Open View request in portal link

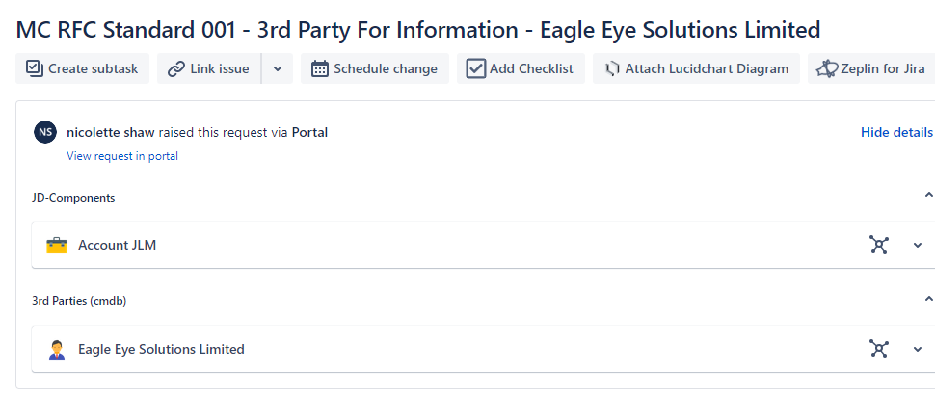(x=122, y=156)
